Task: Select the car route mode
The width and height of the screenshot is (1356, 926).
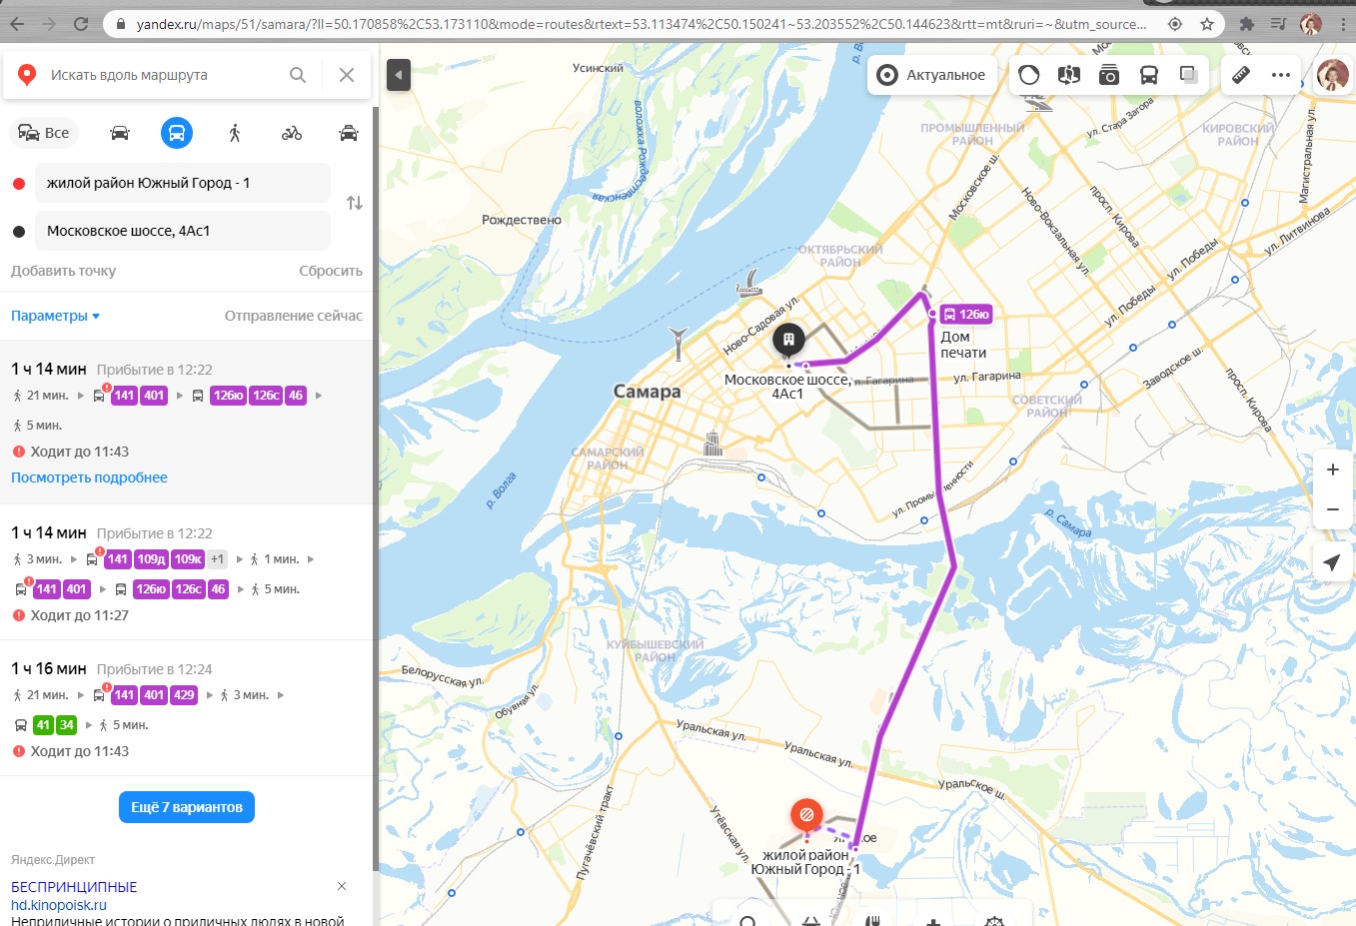Action: tap(120, 133)
